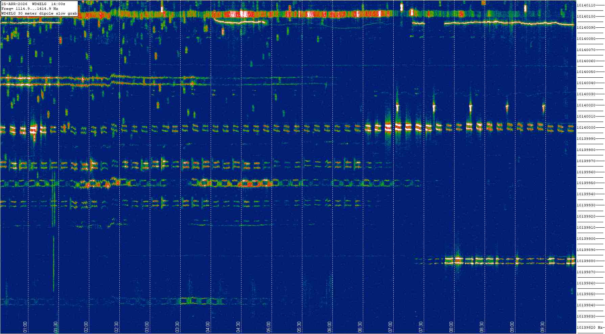Viewport: 605px width, 334px height.
Task: Click the 08:00 time axis label
Action: click(x=451, y=327)
